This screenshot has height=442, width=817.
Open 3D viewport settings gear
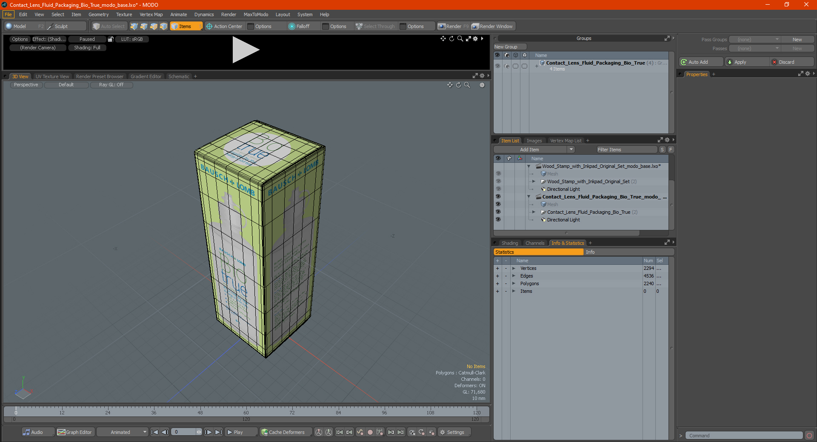(x=482, y=85)
